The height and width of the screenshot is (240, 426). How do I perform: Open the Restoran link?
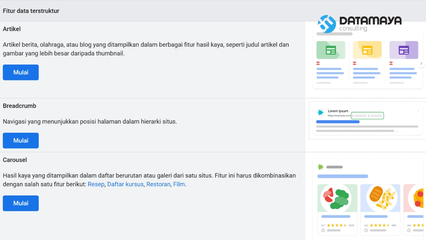[x=158, y=184]
